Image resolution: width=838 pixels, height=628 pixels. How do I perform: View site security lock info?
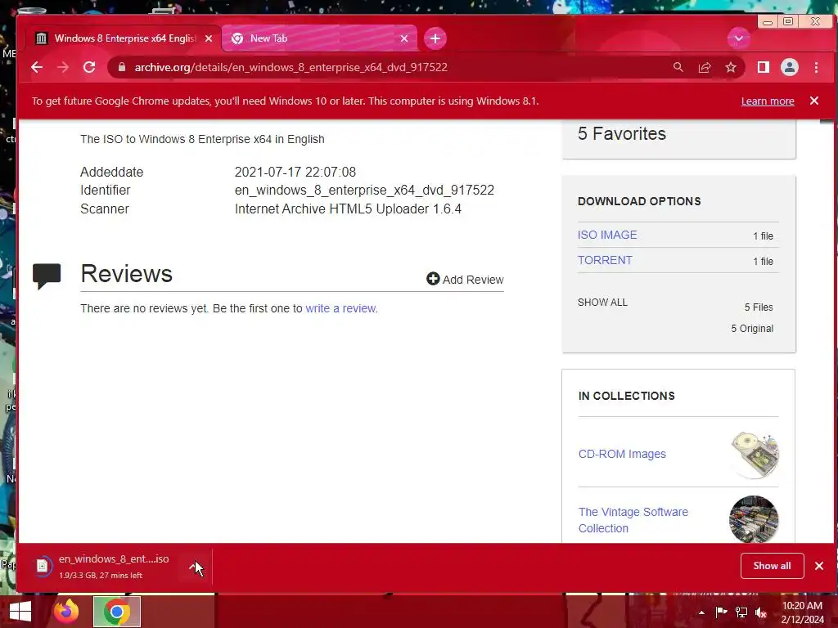(x=122, y=67)
